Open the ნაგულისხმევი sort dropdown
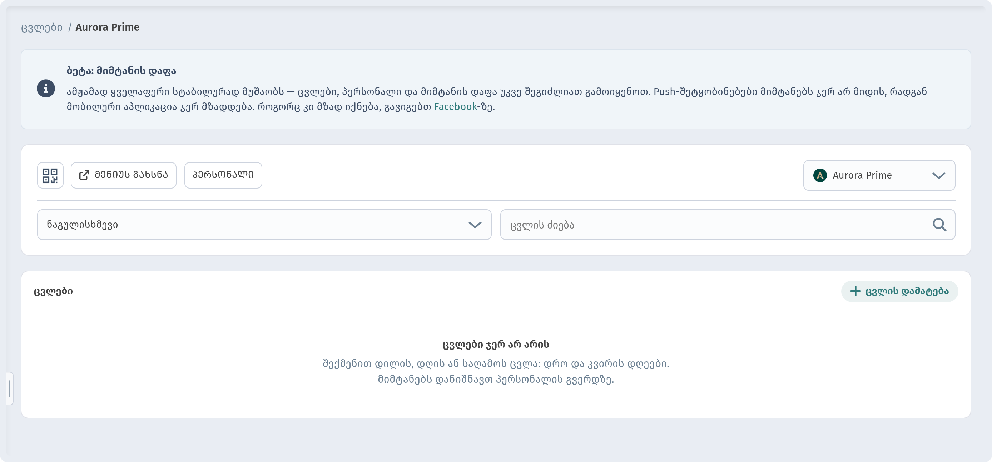The width and height of the screenshot is (992, 462). pos(264,225)
